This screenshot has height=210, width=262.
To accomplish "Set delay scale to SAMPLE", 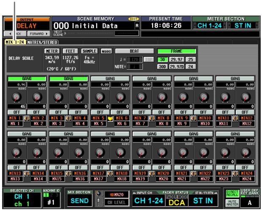I will coord(90,51).
